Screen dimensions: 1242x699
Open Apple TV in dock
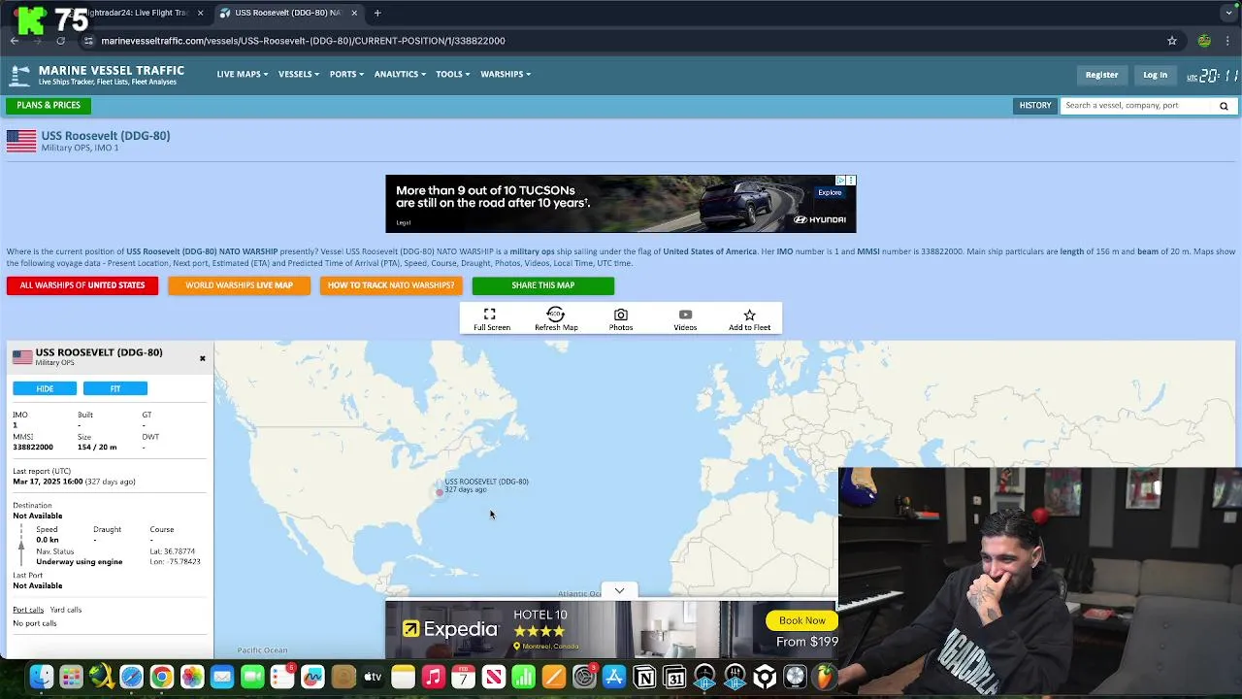tap(373, 677)
